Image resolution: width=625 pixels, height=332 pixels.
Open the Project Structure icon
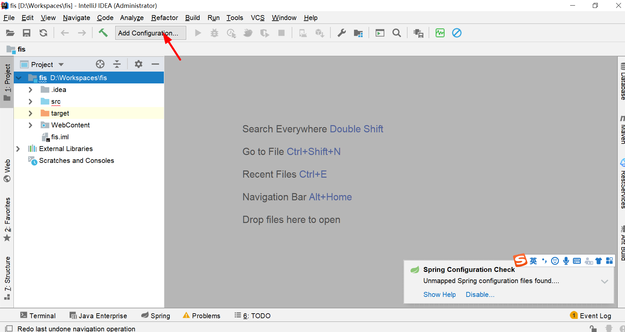click(x=358, y=33)
